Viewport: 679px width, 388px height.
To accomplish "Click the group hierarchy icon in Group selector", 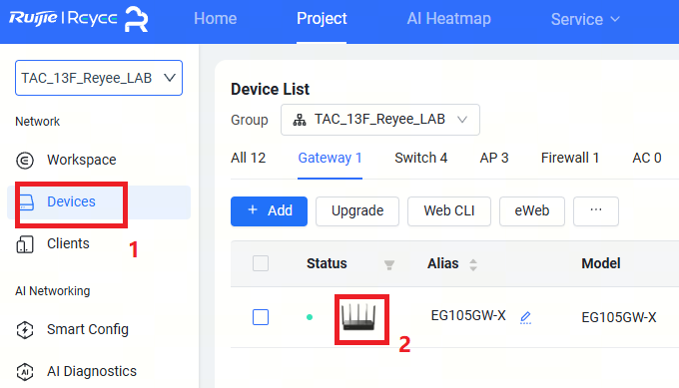I will coord(300,120).
